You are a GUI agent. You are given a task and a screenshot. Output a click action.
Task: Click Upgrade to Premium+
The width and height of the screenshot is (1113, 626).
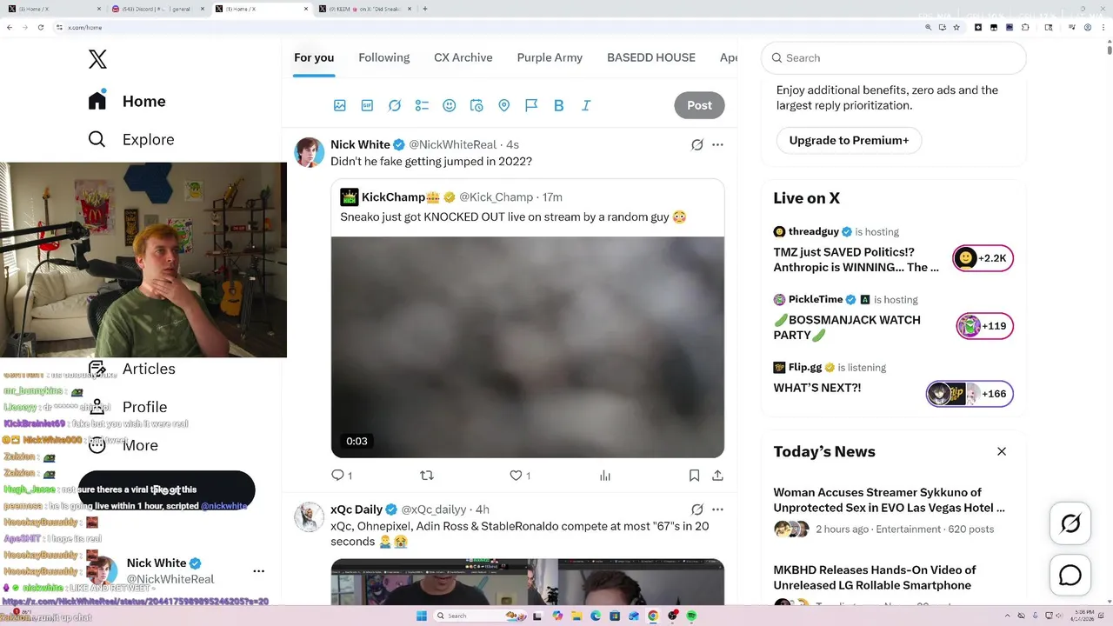849,140
